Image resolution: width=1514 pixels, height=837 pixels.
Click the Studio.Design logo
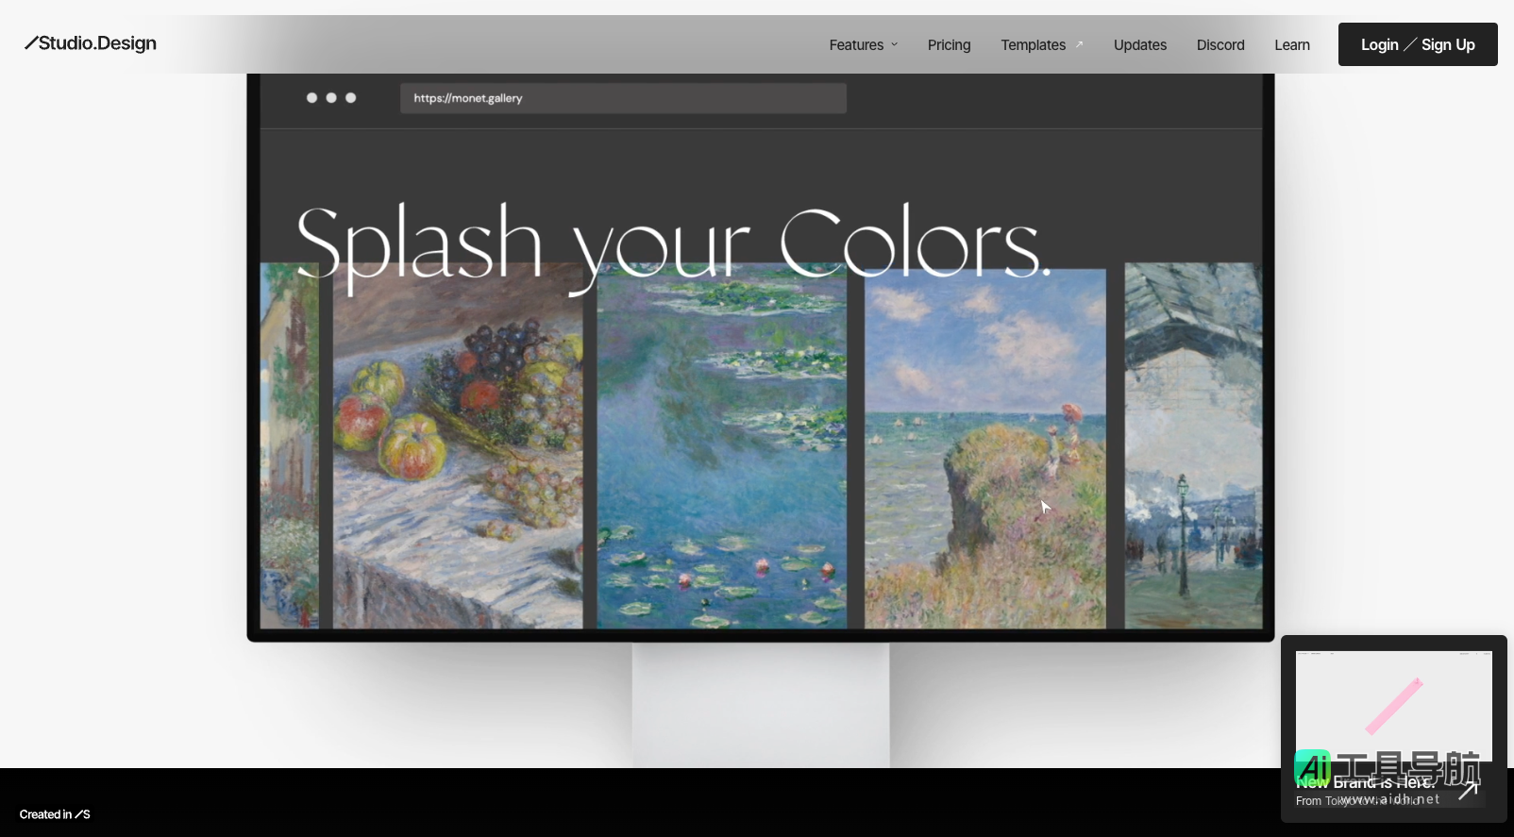pyautogui.click(x=91, y=43)
